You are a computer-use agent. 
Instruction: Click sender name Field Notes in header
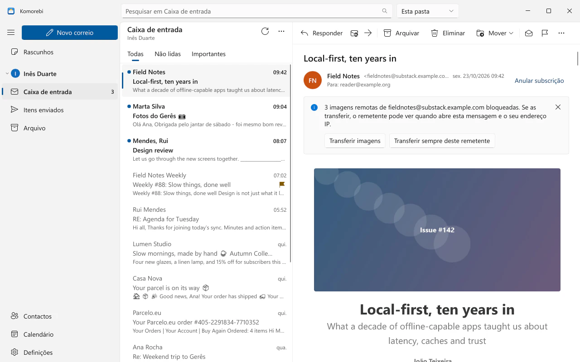(x=343, y=76)
